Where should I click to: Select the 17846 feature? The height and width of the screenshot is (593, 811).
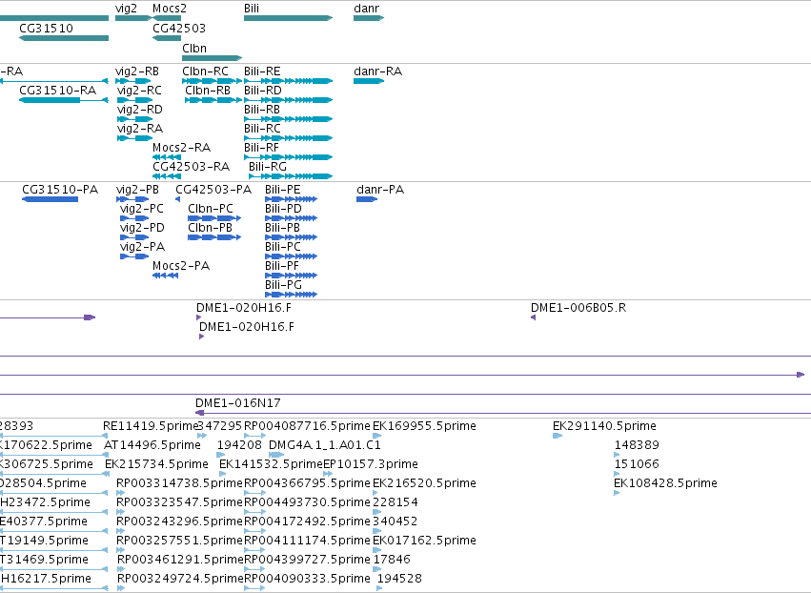[377, 569]
